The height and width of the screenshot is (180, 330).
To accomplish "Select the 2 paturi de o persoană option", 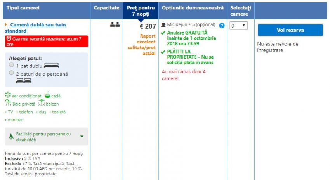I will [x=12, y=73].
